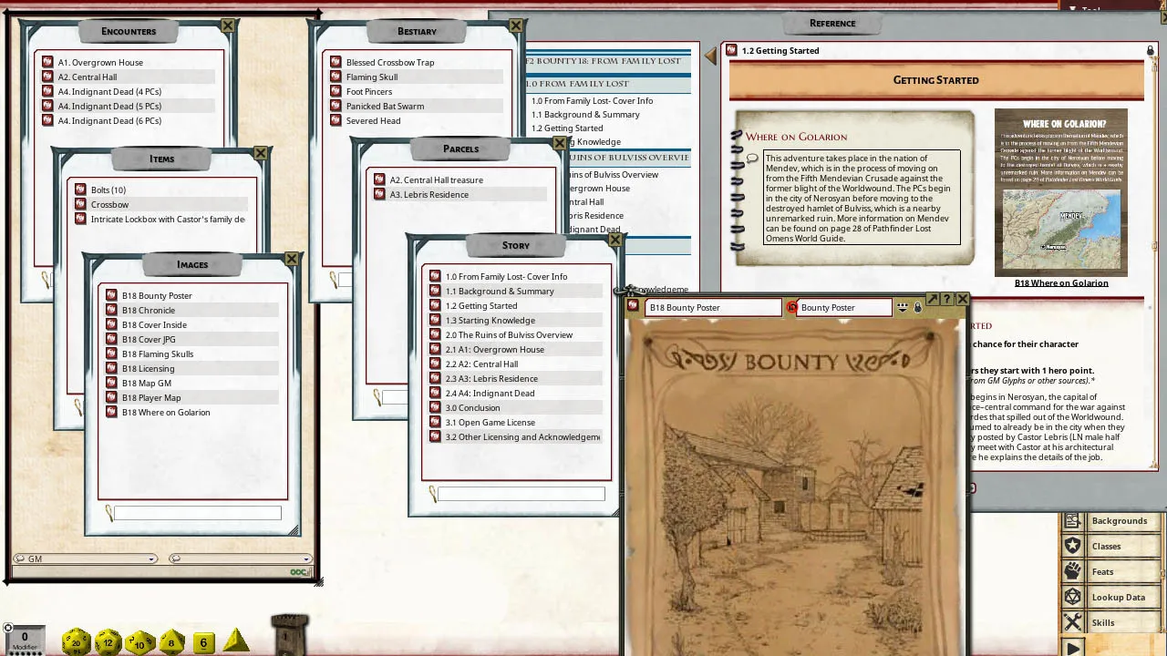The height and width of the screenshot is (656, 1167).
Task: Click link icon beside Severed Head
Action: tap(336, 121)
